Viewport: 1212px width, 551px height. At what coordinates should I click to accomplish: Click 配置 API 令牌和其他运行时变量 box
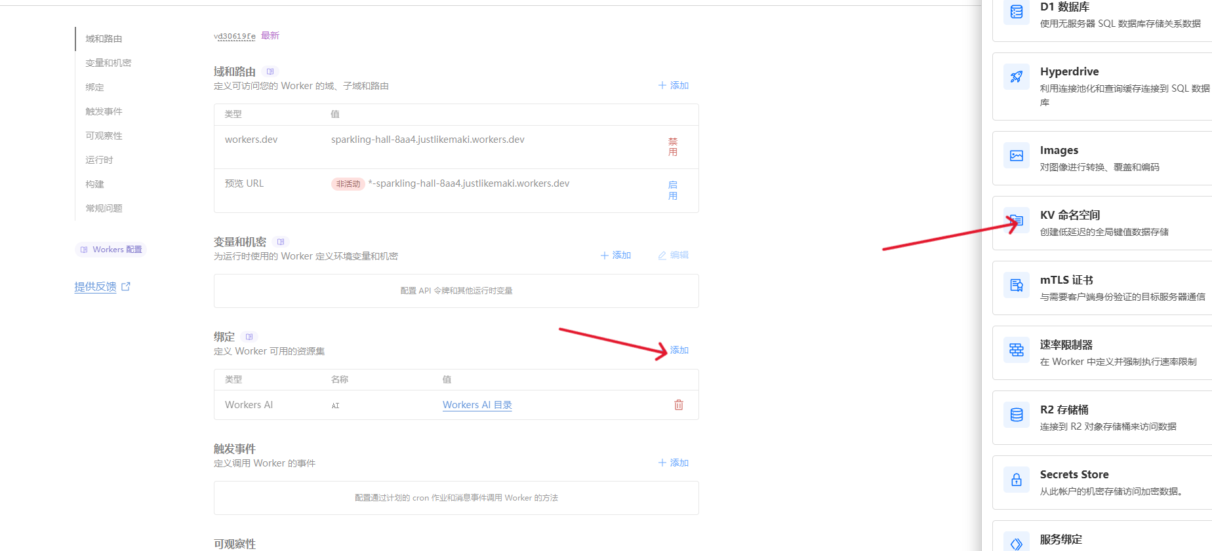pyautogui.click(x=456, y=291)
